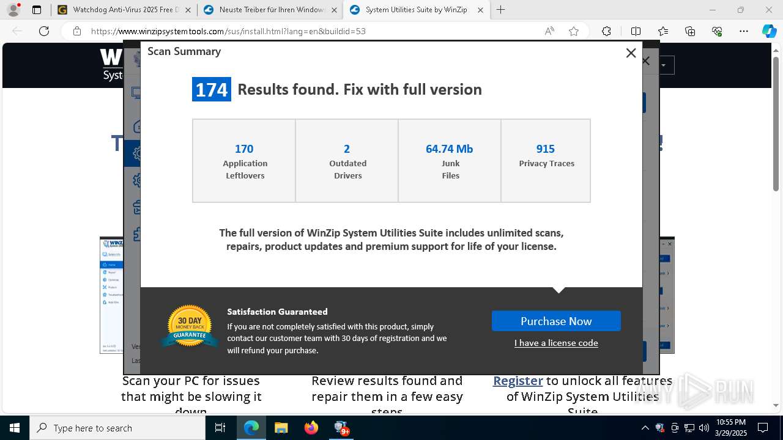
Task: Open the dropdown arrow in page header
Action: pos(663,65)
